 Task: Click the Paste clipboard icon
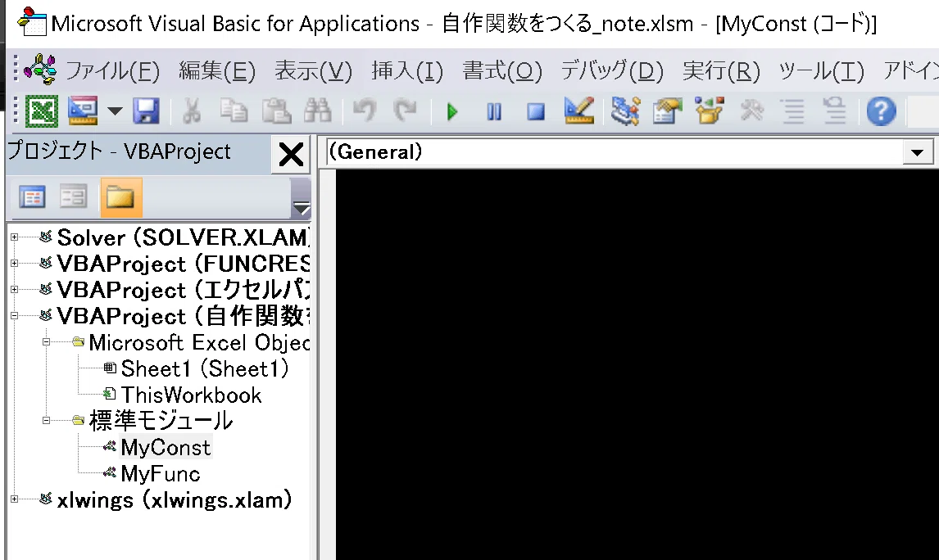pos(276,111)
